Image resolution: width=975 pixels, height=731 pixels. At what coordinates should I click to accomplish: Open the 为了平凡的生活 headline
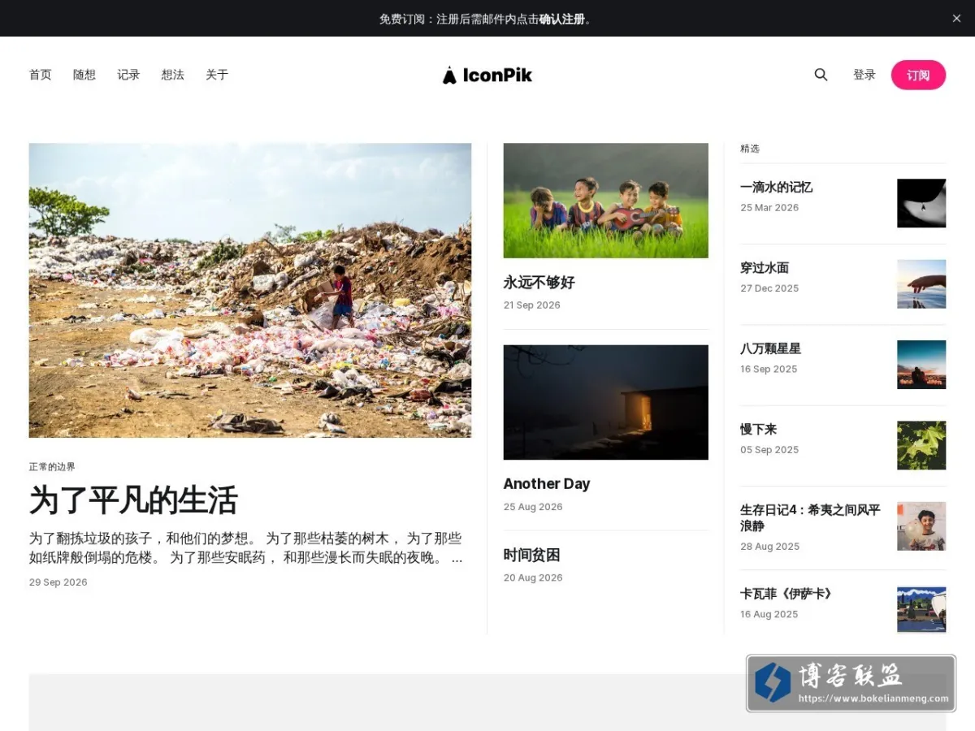click(x=133, y=500)
